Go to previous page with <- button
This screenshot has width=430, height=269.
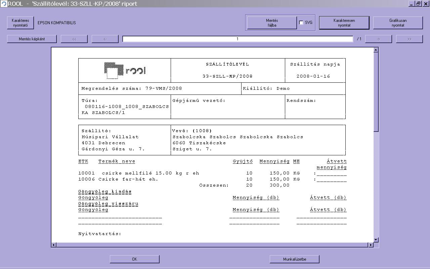[105, 39]
